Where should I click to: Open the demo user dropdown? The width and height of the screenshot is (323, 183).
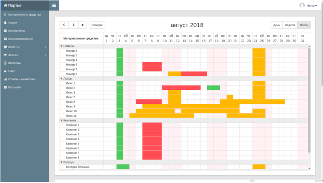(312, 6)
